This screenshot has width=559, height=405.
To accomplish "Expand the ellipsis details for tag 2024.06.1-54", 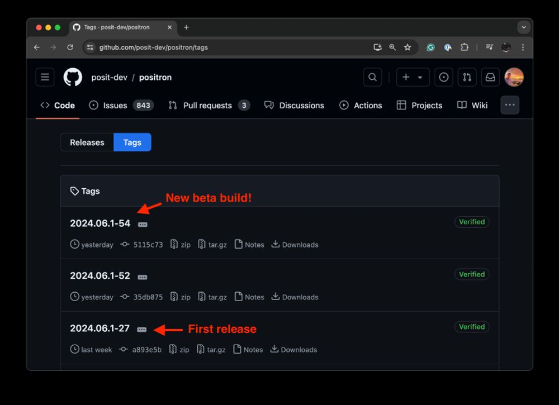I will 143,225.
